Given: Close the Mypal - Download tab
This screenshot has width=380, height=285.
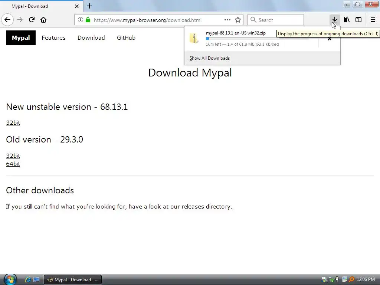Looking at the screenshot, I should (77, 6).
